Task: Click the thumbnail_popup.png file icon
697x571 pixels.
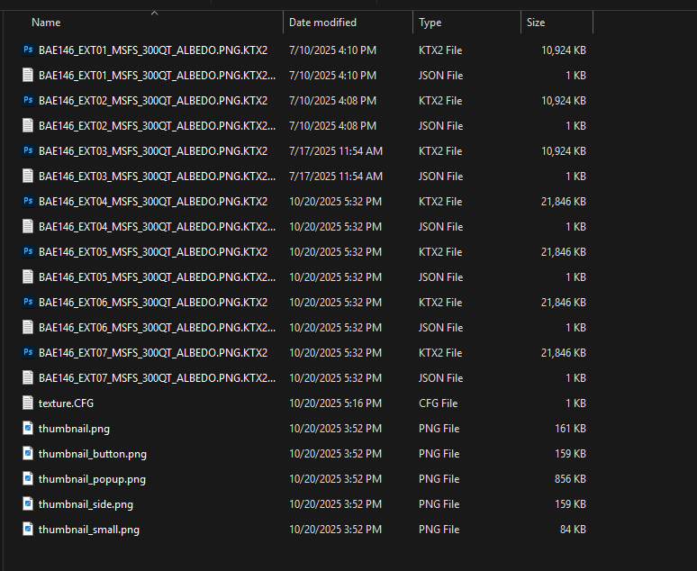Action: (28, 479)
